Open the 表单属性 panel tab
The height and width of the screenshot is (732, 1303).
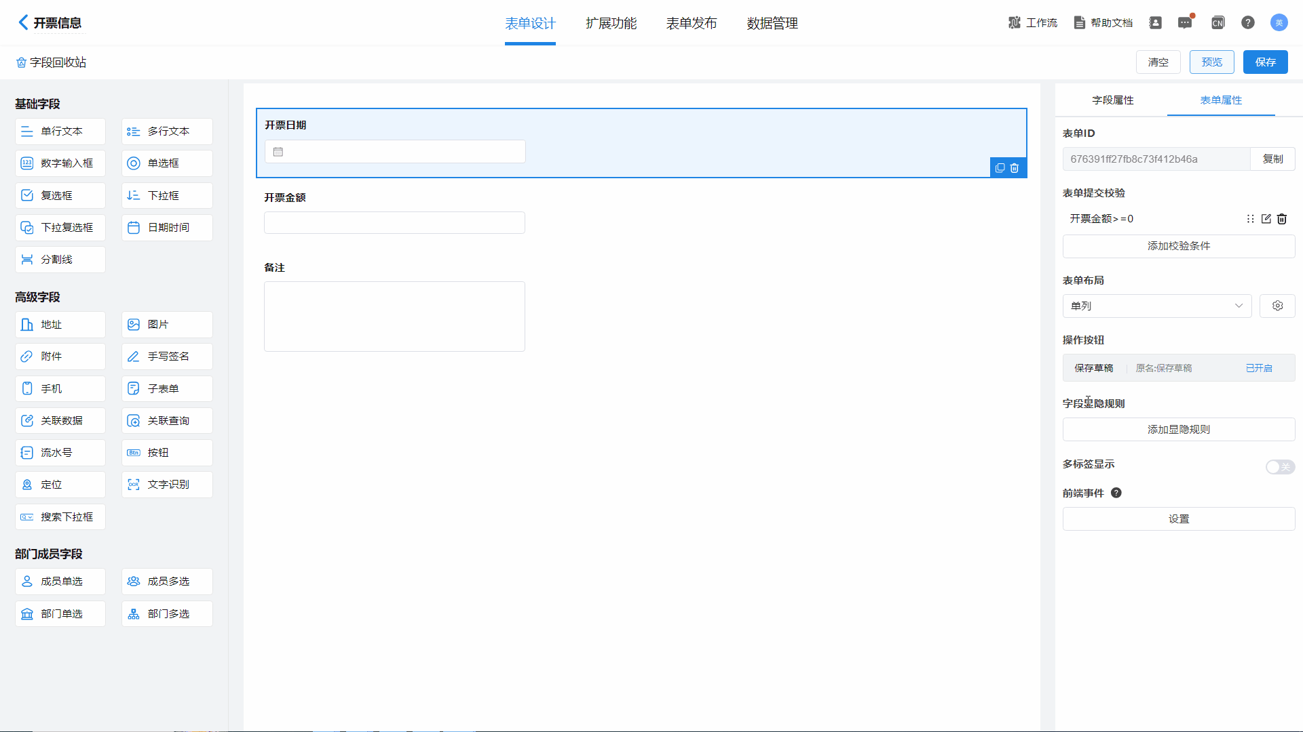tap(1221, 100)
